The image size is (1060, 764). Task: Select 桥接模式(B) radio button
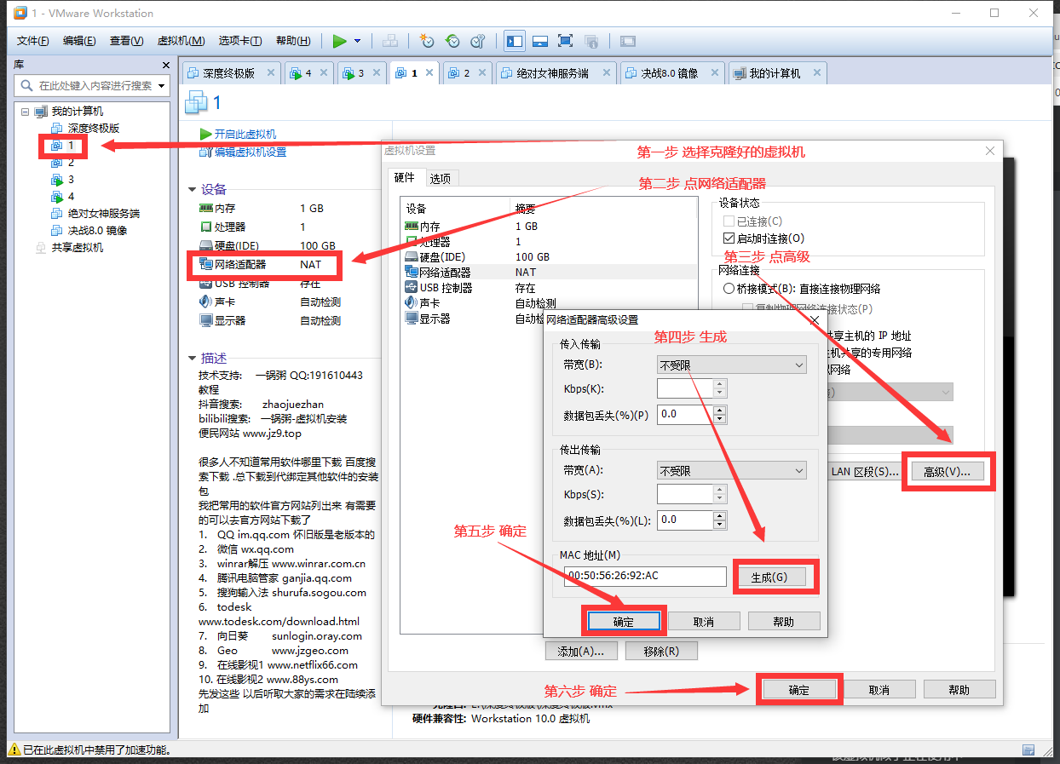click(x=729, y=289)
